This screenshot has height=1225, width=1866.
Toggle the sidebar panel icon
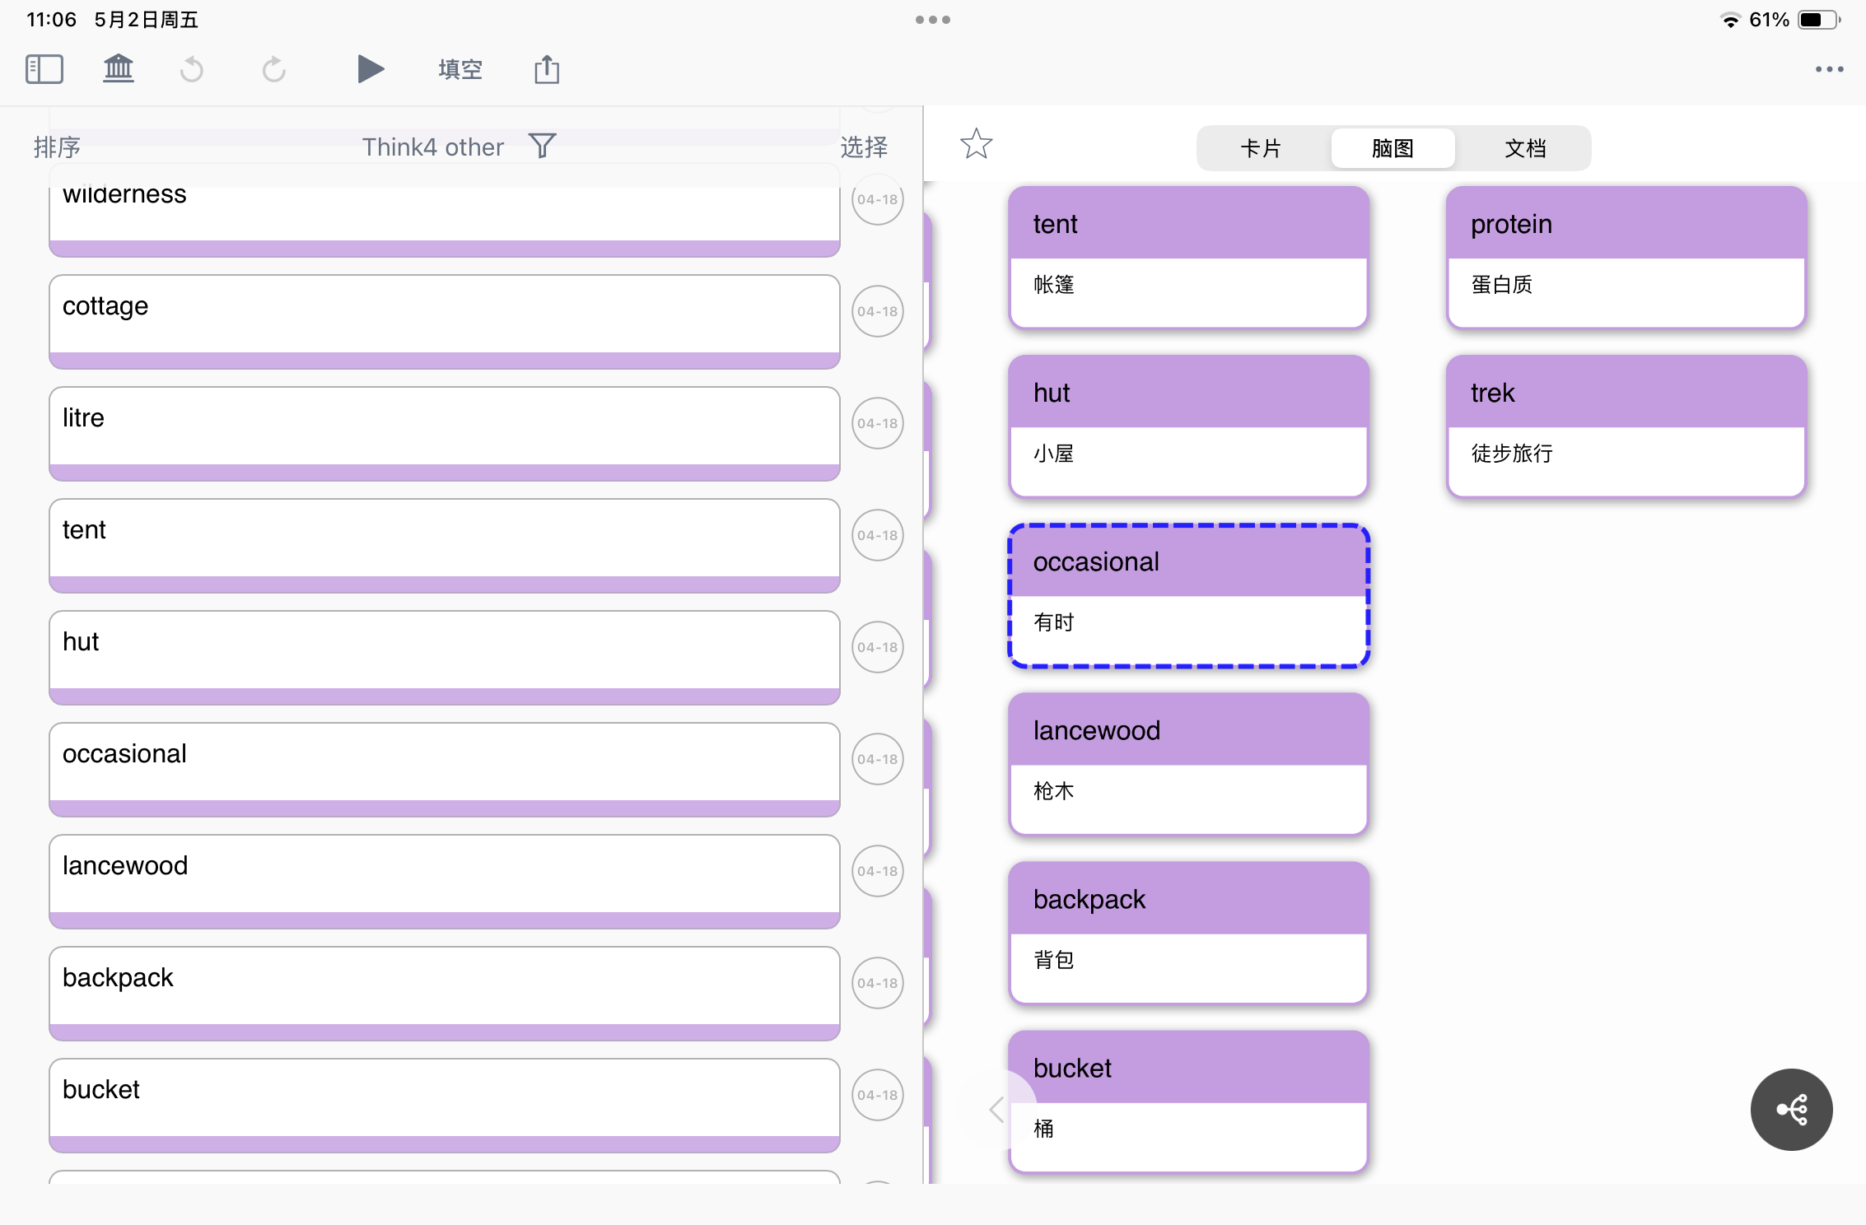click(x=44, y=69)
